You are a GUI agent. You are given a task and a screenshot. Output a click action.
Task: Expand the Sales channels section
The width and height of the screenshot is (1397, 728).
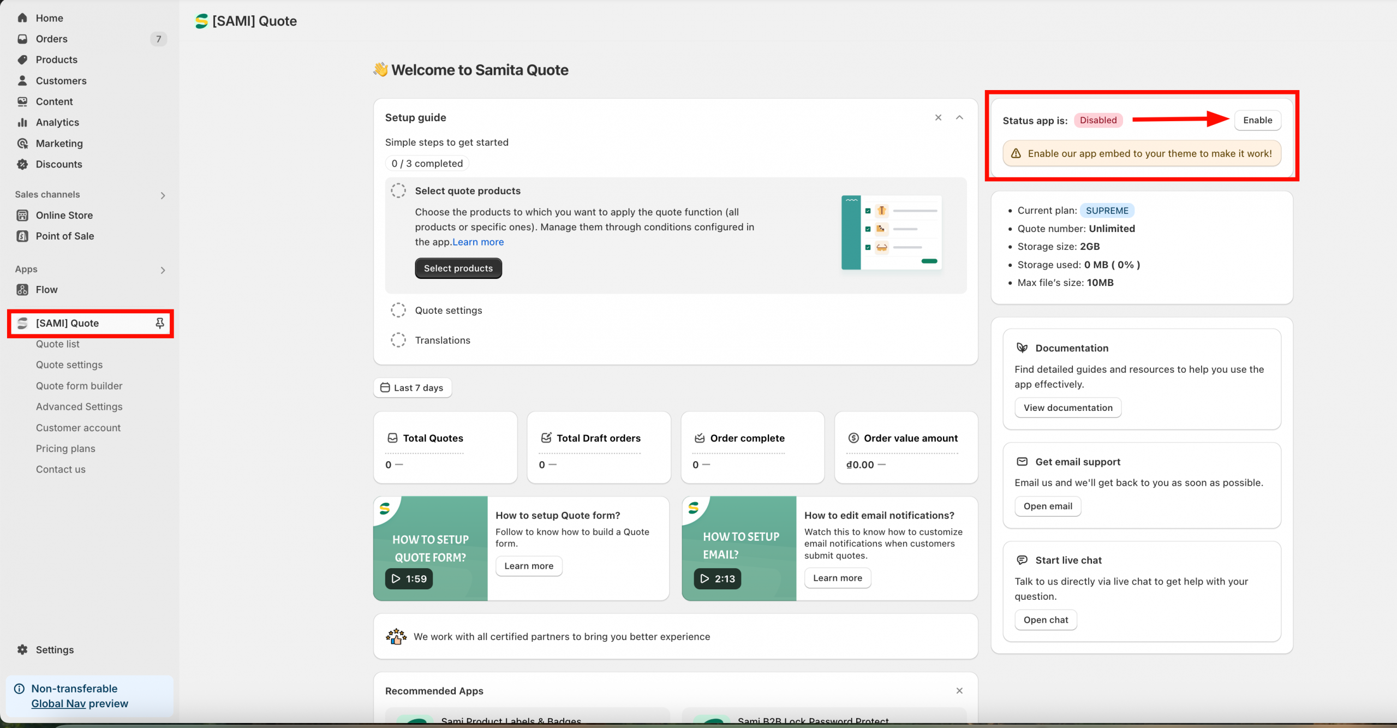(163, 195)
